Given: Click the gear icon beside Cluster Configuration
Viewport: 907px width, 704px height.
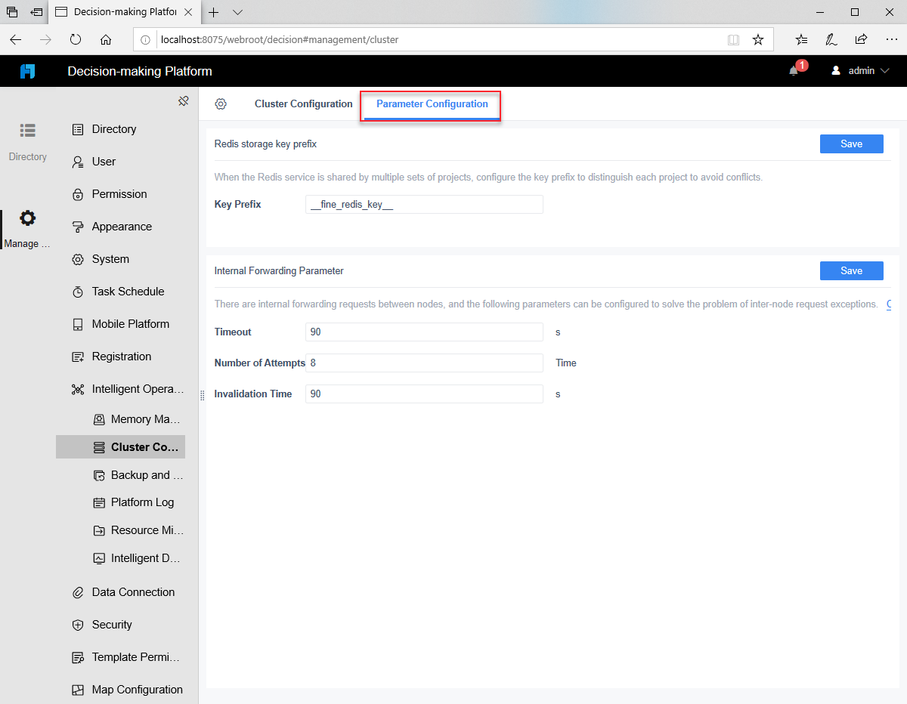Looking at the screenshot, I should coord(221,103).
